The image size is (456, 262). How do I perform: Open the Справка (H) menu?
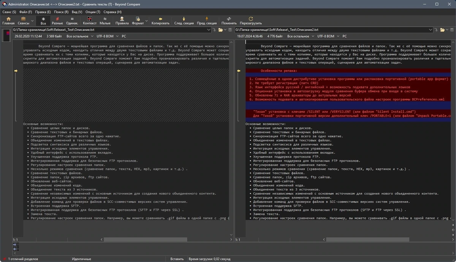click(x=112, y=12)
